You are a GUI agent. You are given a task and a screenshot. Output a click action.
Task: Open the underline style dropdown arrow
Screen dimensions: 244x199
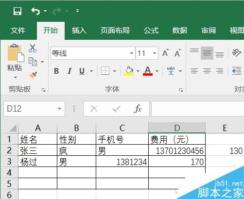point(91,71)
